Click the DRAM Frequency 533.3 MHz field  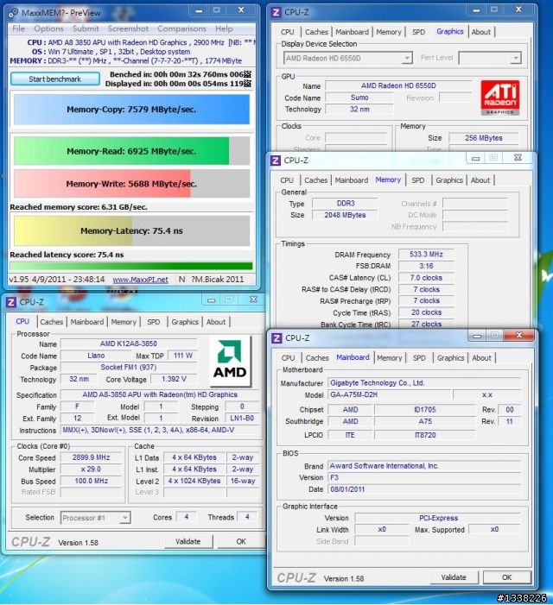click(426, 255)
